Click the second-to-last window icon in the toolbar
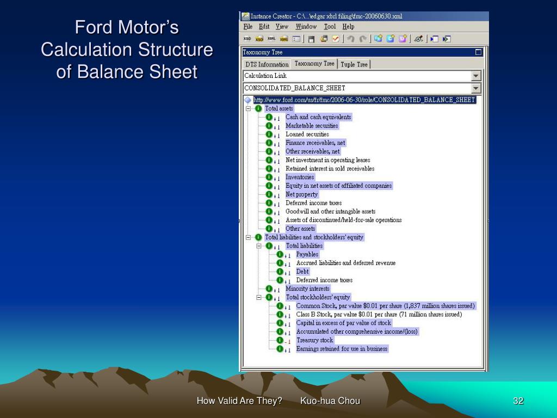The image size is (557, 418). tap(435, 39)
